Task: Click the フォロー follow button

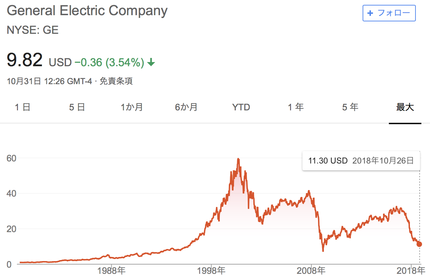Action: 389,13
